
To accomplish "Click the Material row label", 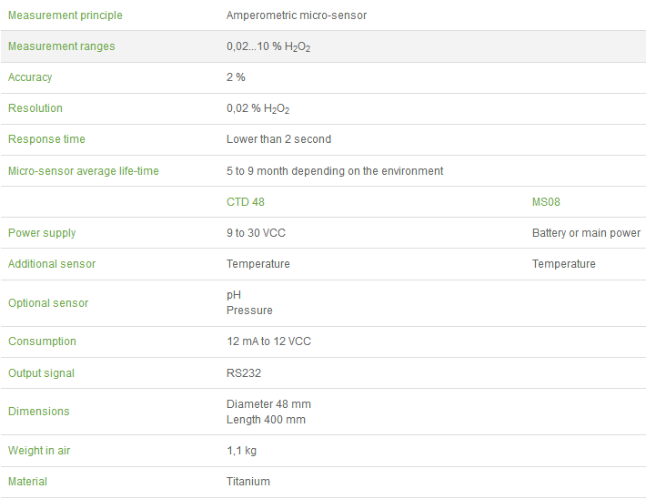I will (x=27, y=482).
